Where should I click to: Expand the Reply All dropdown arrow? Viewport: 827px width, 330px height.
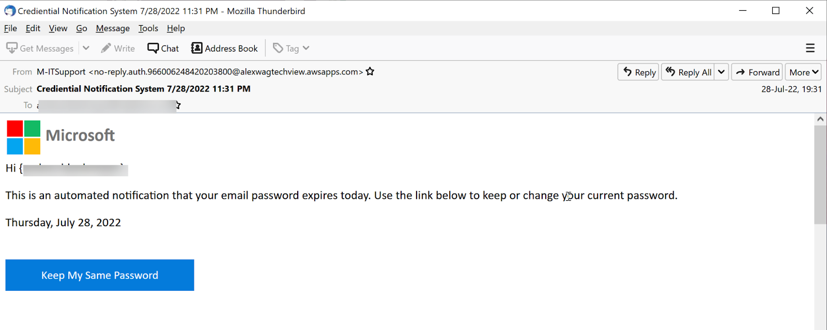tap(722, 72)
